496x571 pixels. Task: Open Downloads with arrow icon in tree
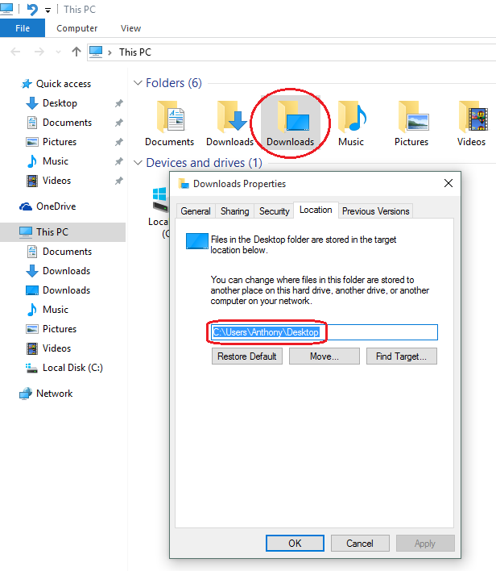66,271
